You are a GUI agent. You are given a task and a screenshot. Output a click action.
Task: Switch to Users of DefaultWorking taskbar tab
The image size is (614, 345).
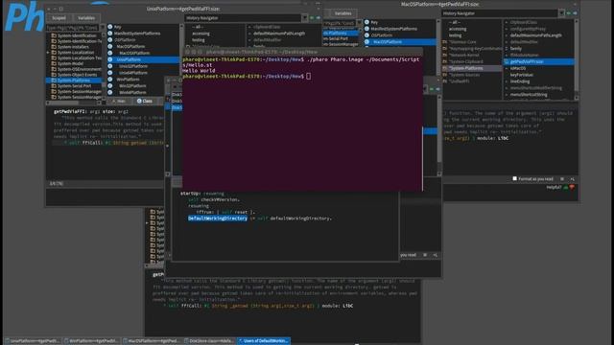tap(264, 341)
